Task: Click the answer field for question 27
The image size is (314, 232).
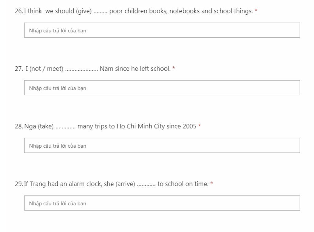Action: tap(162, 88)
